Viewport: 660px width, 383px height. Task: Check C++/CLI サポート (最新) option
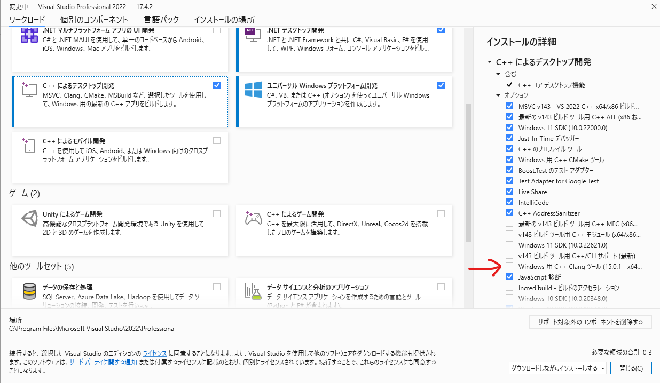(509, 256)
